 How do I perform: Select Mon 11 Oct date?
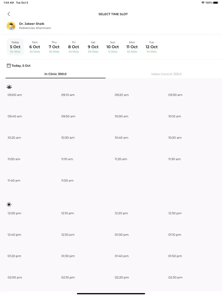point(132,47)
